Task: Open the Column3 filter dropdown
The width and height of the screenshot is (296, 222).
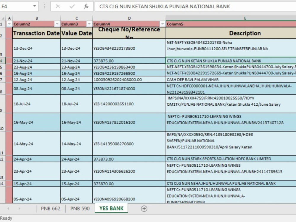Action: (89, 24)
